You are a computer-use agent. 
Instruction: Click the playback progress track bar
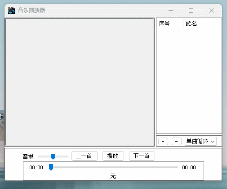(x=113, y=167)
